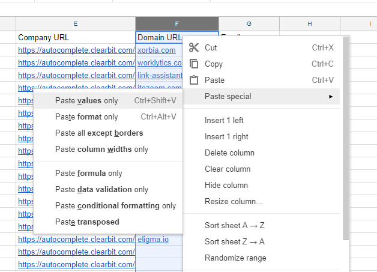
Task: Click the Domain URL header cell
Action: pos(160,37)
